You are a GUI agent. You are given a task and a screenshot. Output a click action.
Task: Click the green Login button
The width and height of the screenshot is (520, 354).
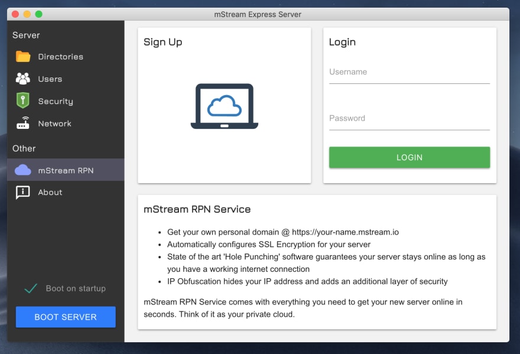click(409, 157)
